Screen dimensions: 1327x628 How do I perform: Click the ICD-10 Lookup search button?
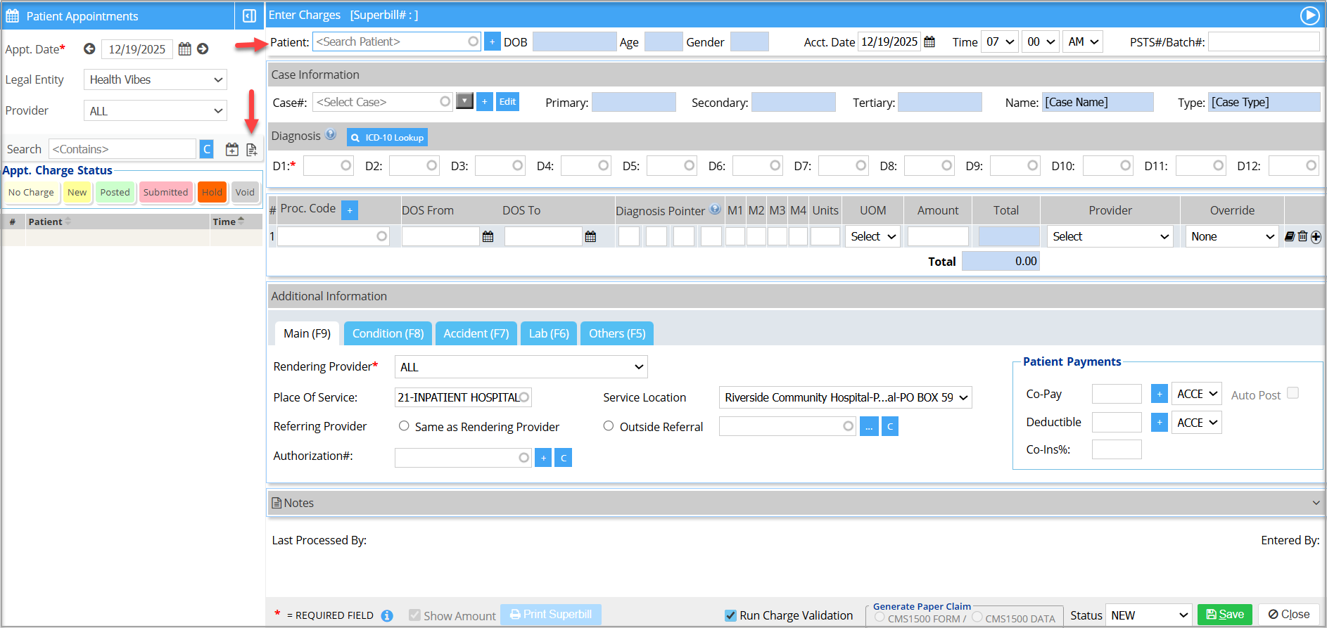point(387,137)
